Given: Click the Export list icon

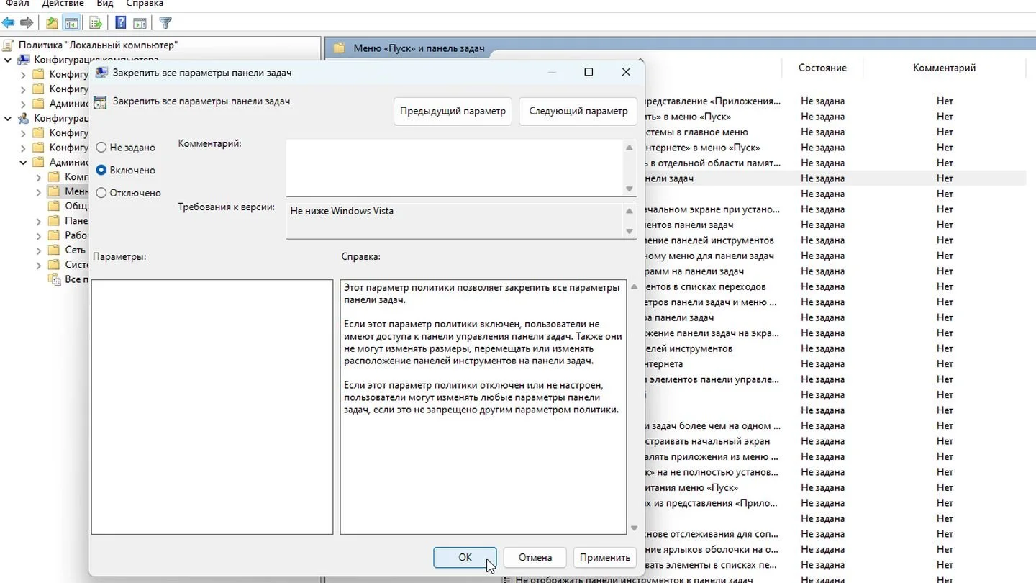Looking at the screenshot, I should click(96, 23).
